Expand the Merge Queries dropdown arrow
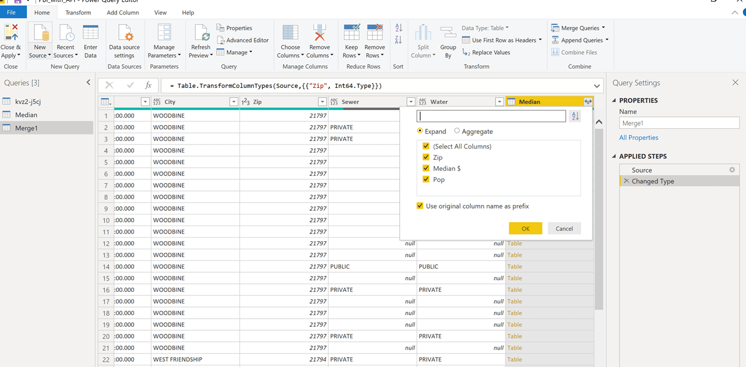 coord(603,28)
